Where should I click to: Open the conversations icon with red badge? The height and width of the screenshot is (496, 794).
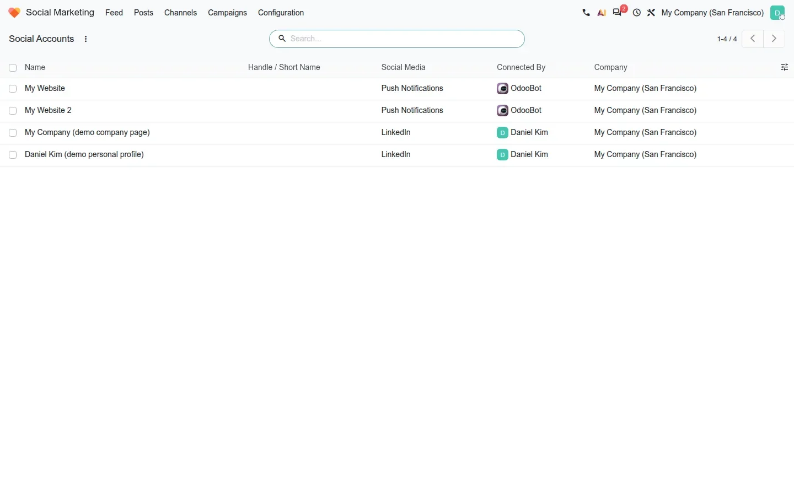coord(618,12)
